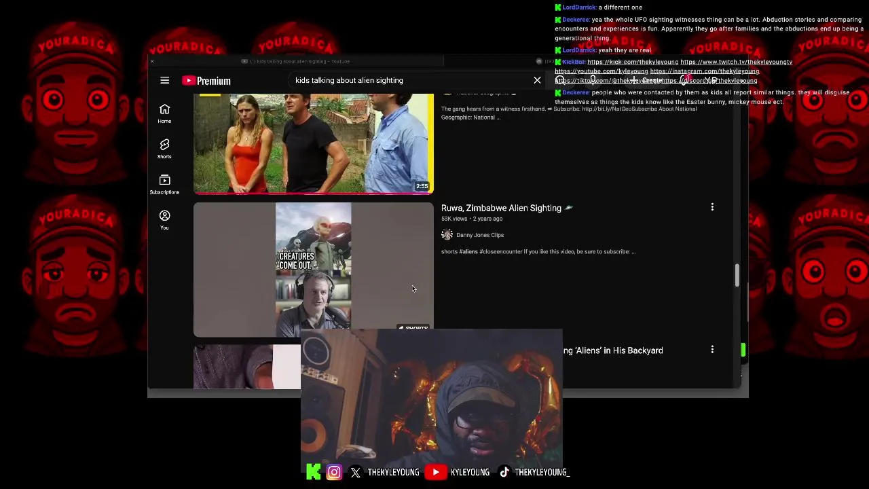
Task: Open youtube.com/kyleyoung link in chat
Action: pyautogui.click(x=602, y=71)
